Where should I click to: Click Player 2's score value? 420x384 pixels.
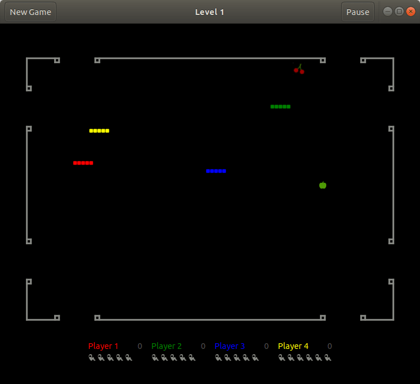point(203,346)
